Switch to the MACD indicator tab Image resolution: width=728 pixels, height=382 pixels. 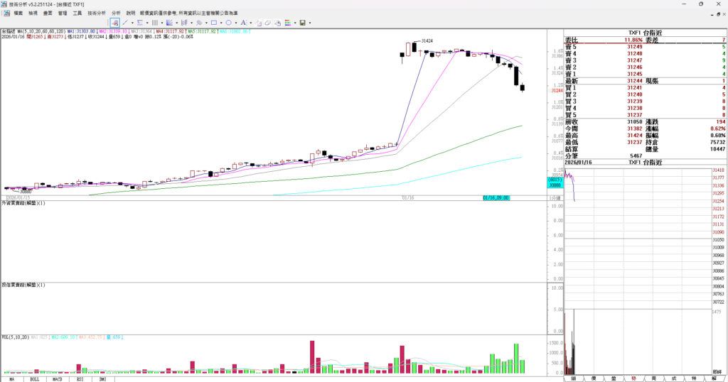coord(57,379)
